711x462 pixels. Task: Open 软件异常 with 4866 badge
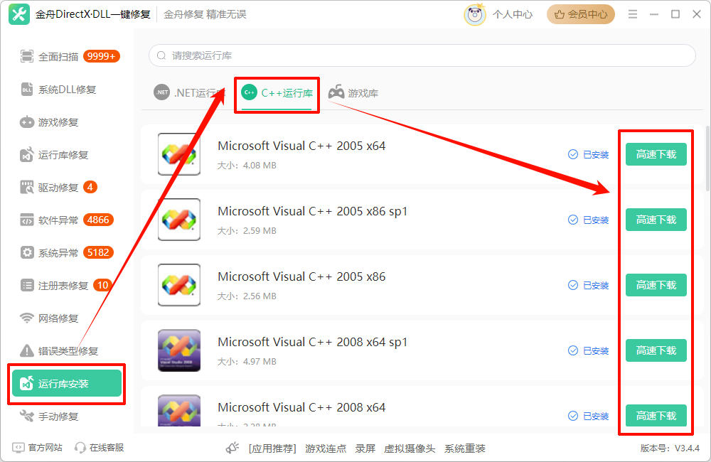click(60, 220)
